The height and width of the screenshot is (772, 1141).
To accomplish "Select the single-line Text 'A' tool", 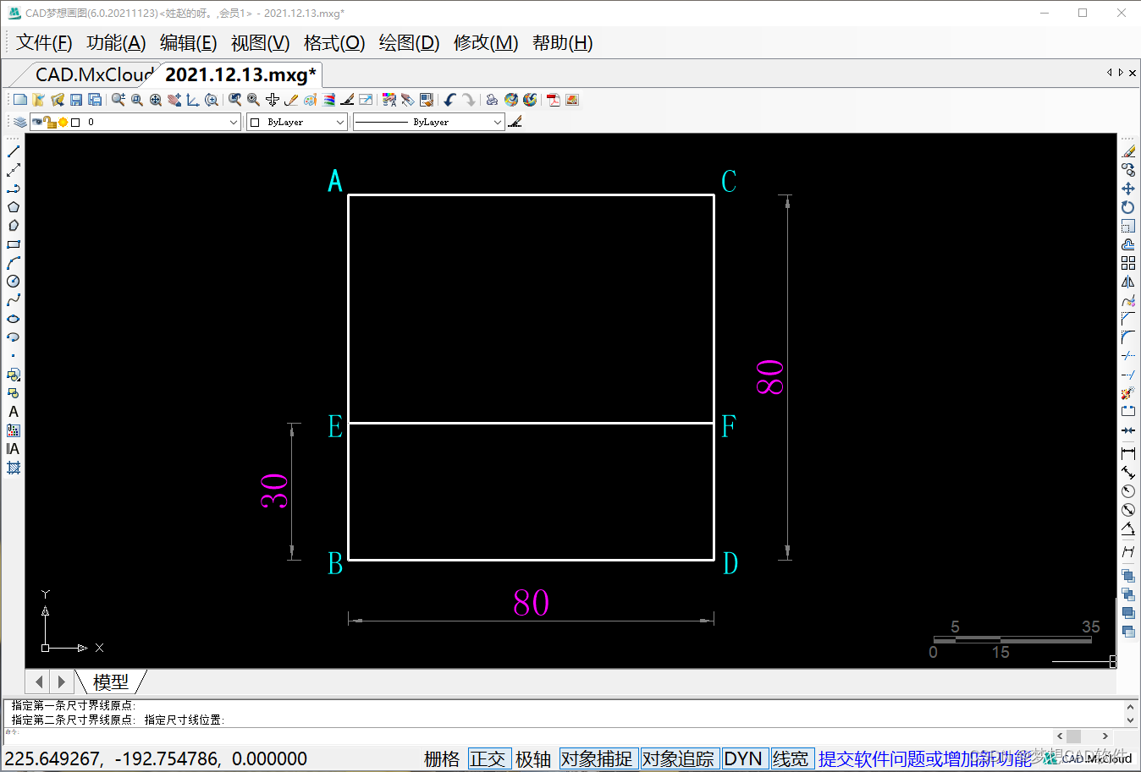I will click(14, 412).
